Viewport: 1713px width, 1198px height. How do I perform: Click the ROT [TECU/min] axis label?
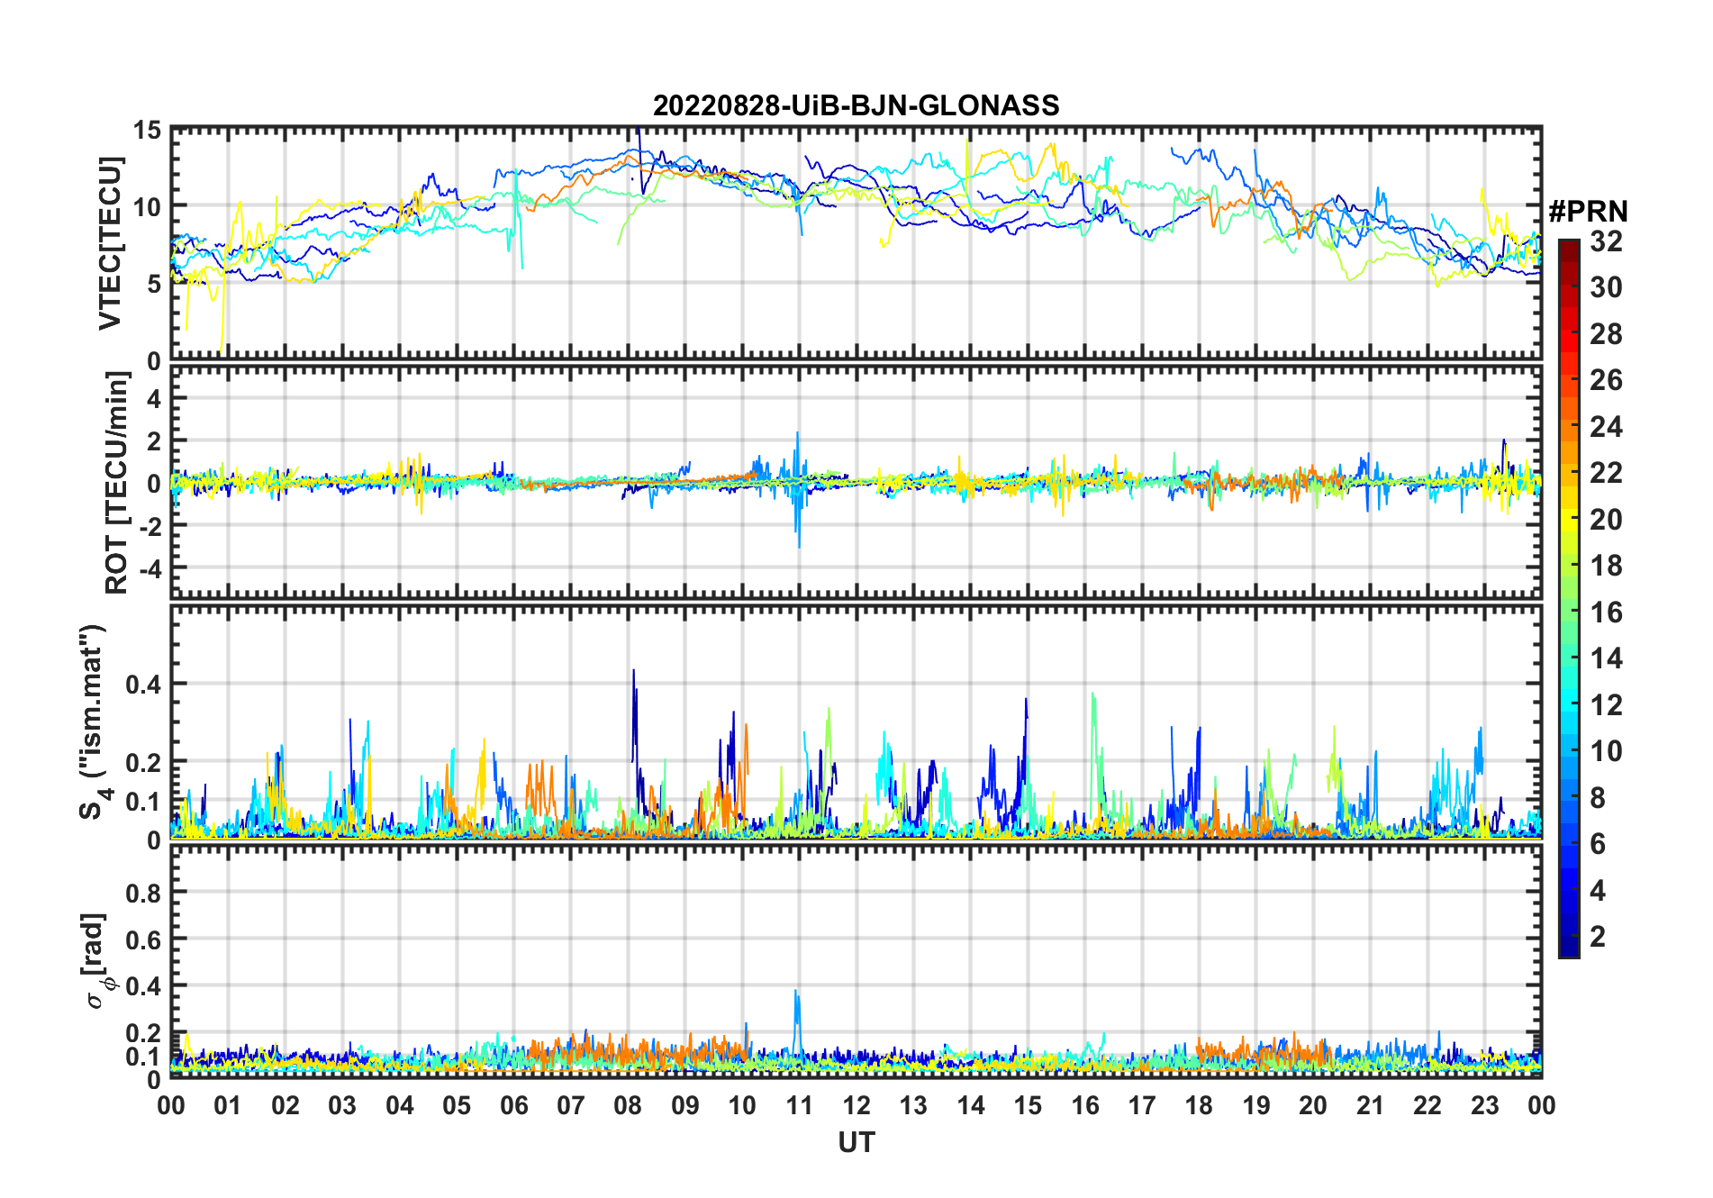click(x=116, y=483)
